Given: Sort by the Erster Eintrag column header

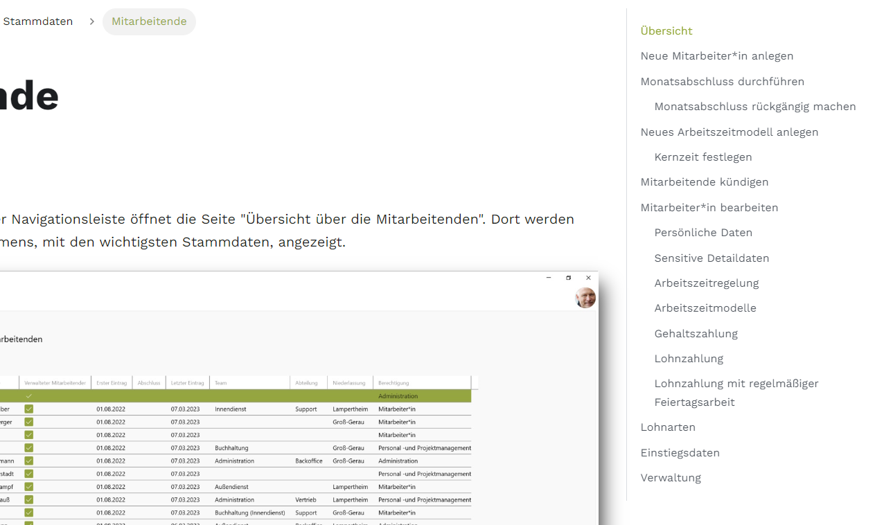Looking at the screenshot, I should [x=111, y=382].
